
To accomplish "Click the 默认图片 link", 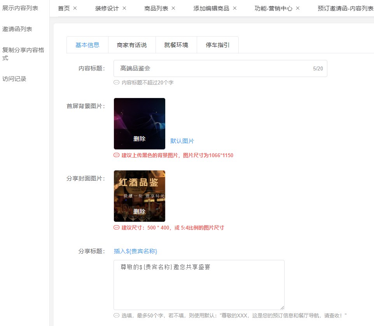I will pyautogui.click(x=182, y=141).
